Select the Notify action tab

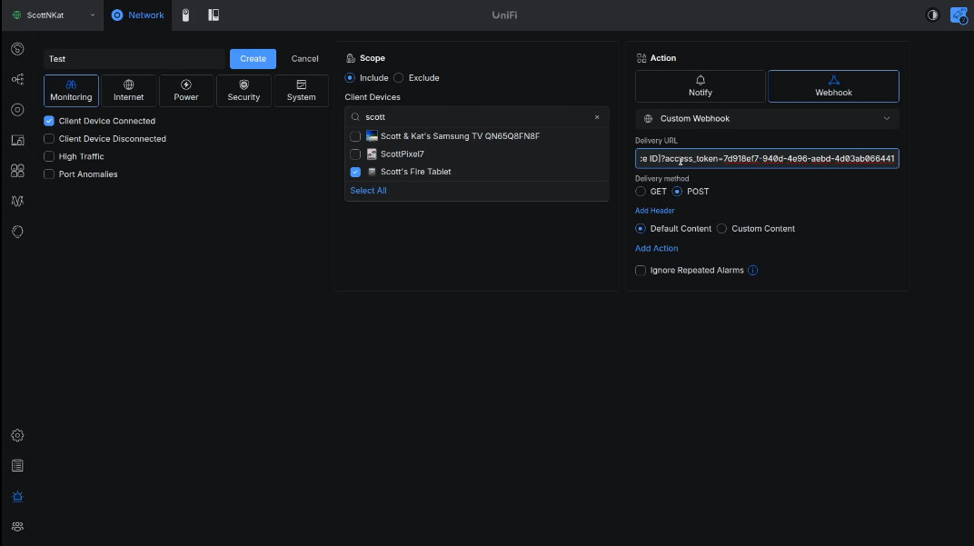point(700,86)
